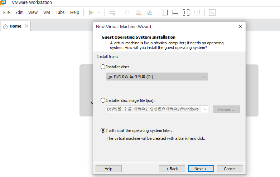Viewport: 280px width, 177px height.
Task: Switch to the Home tab
Action: [x=15, y=26]
